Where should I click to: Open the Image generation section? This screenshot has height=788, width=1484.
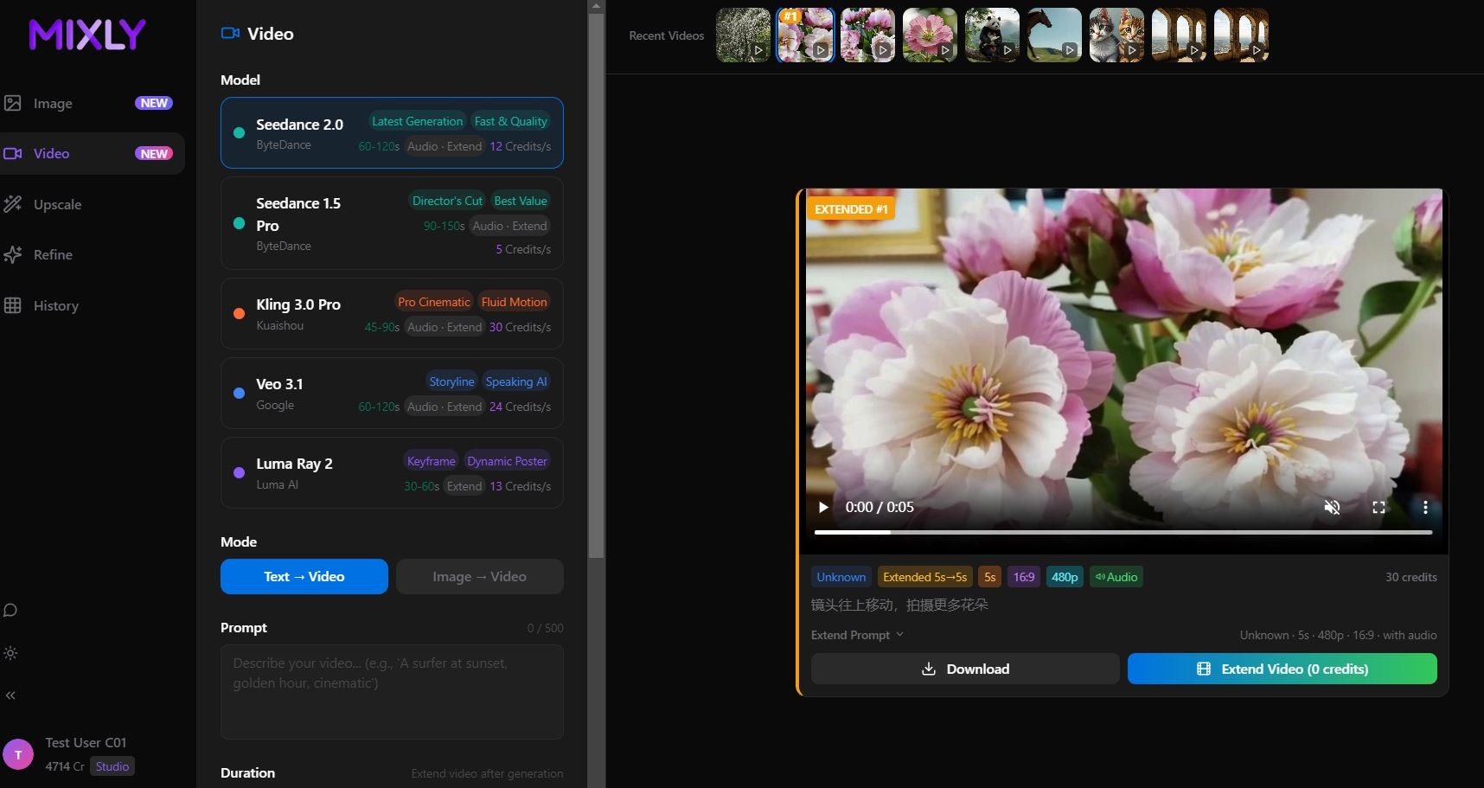[x=52, y=103]
